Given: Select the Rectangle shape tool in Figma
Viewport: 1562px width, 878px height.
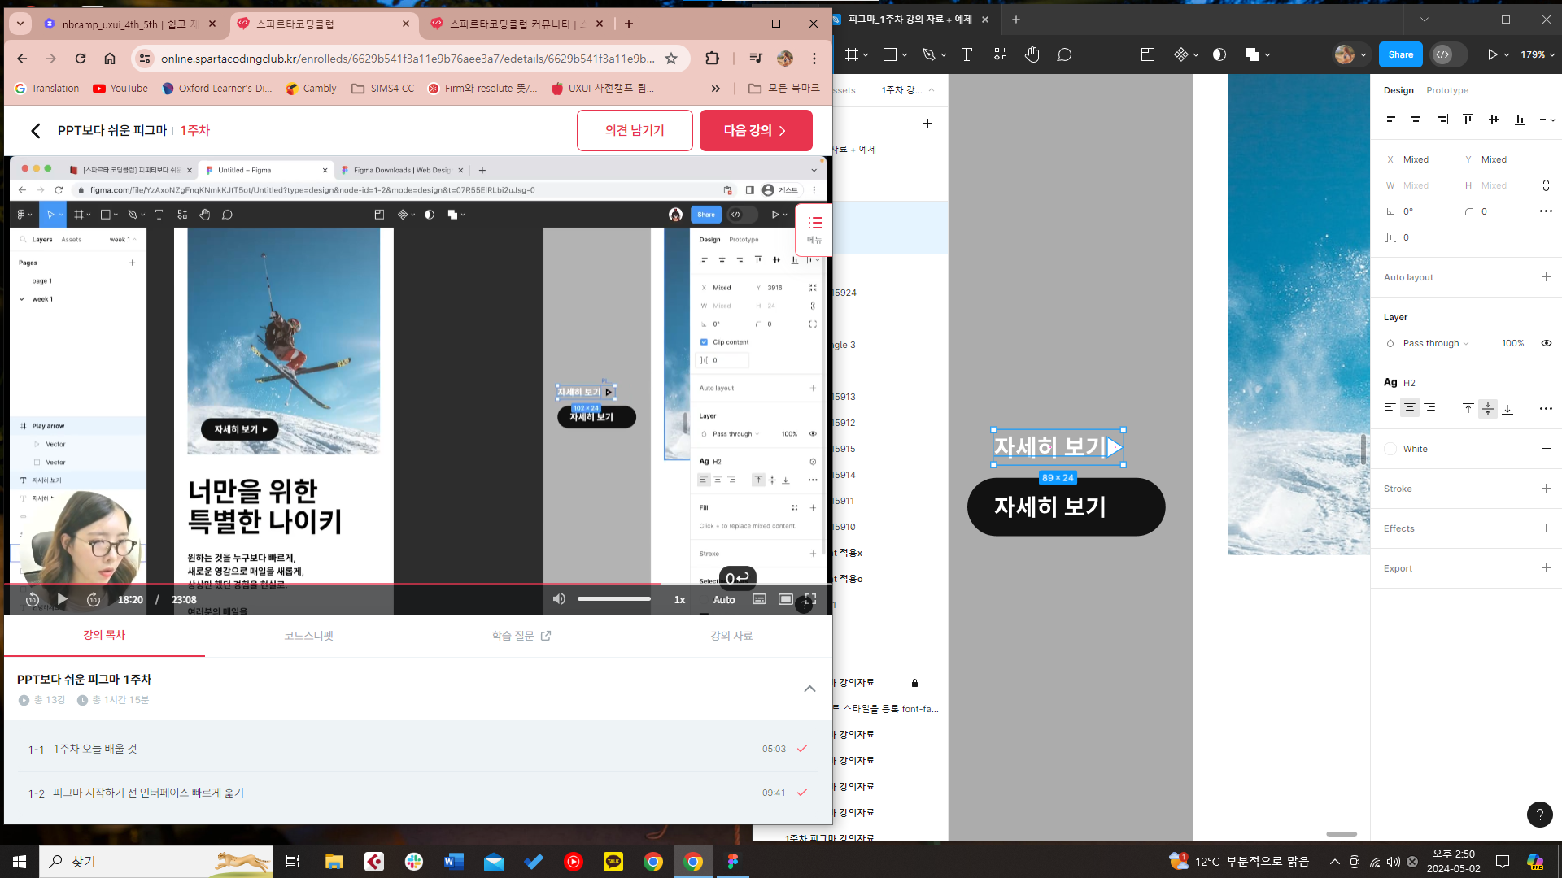Looking at the screenshot, I should click(x=890, y=54).
